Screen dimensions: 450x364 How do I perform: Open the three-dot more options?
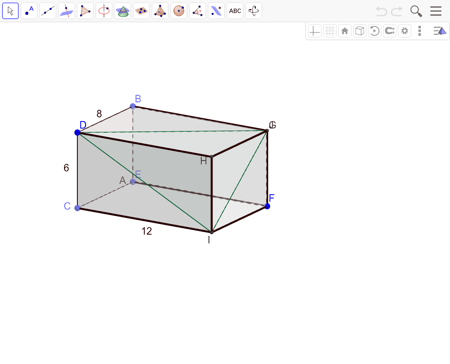(x=420, y=31)
